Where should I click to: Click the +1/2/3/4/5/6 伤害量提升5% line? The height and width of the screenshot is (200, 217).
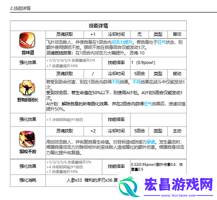coord(71,60)
